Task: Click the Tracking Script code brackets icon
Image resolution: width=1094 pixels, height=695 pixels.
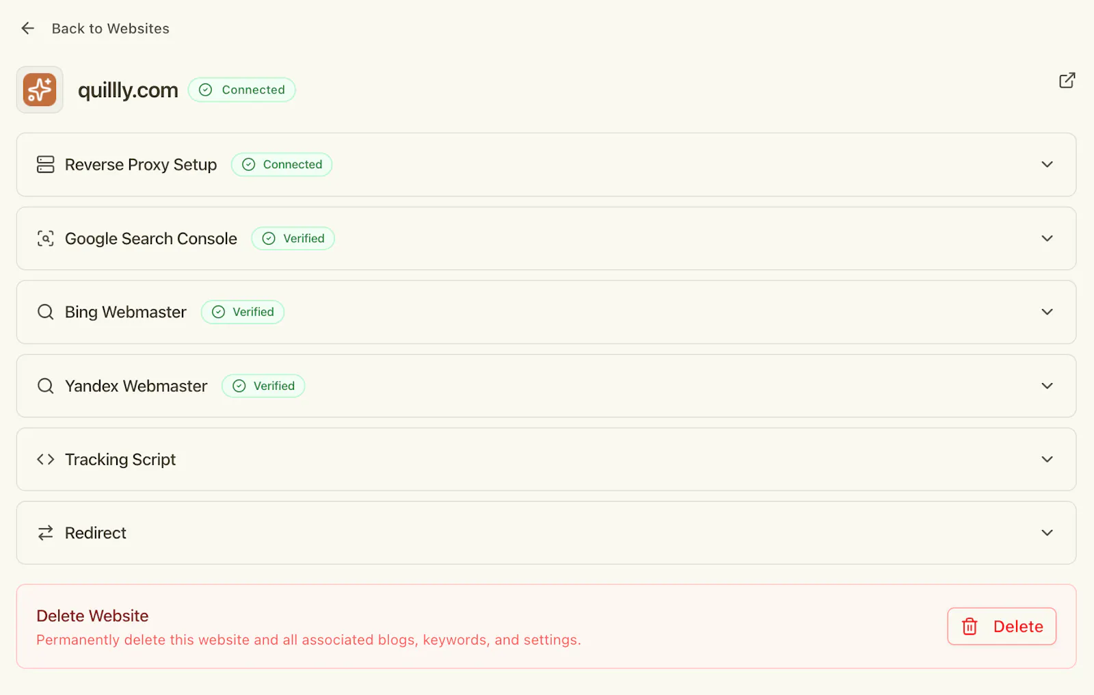Action: coord(46,459)
